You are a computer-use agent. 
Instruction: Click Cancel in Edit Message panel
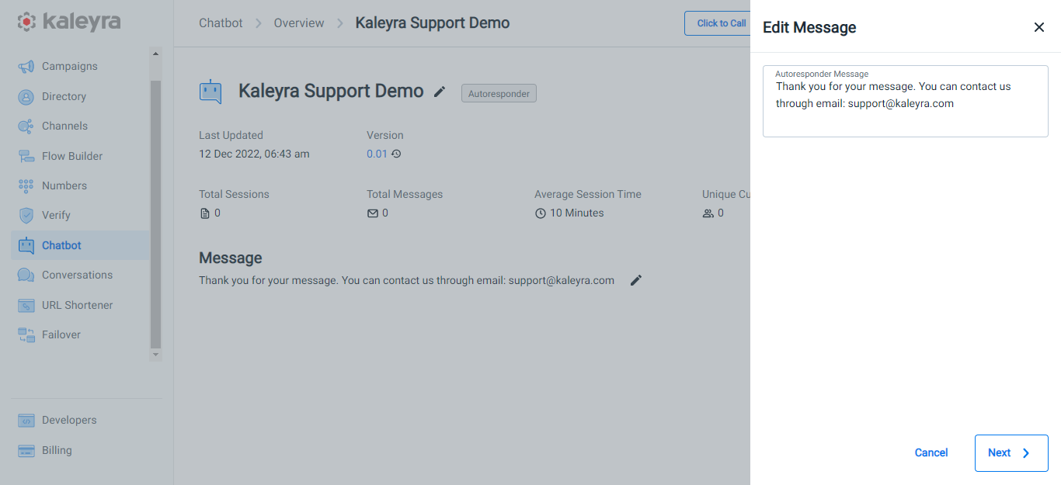tap(931, 453)
